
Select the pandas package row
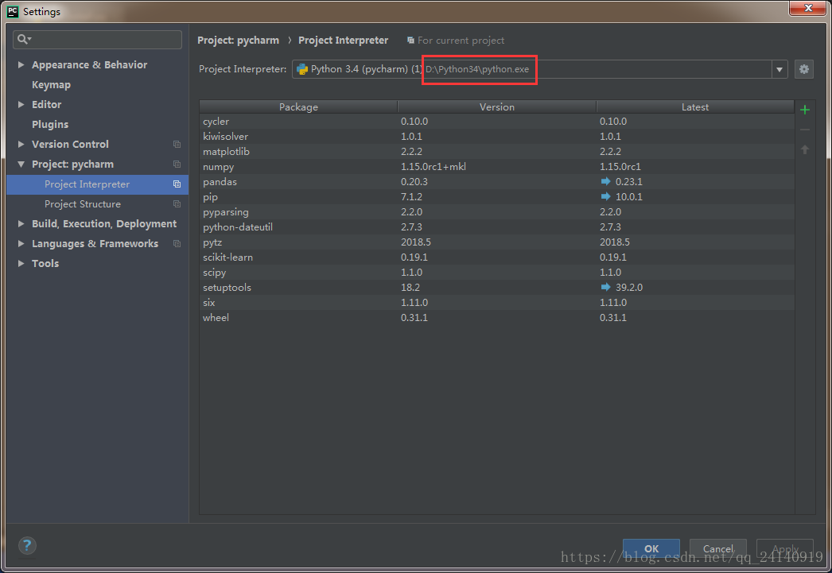(496, 182)
